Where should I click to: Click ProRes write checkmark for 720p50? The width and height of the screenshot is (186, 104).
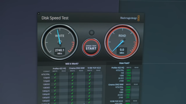(x=55, y=77)
